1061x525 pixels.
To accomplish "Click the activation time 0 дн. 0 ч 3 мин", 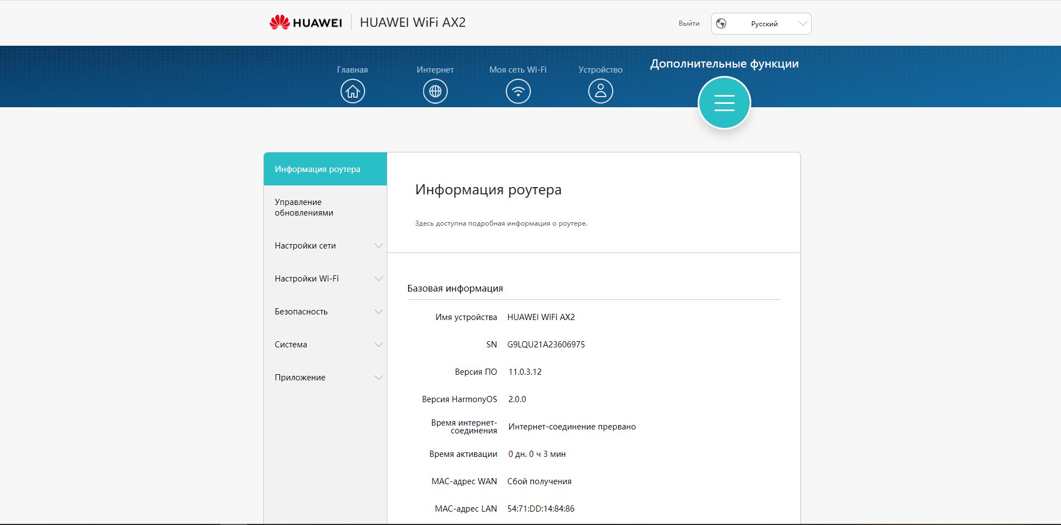I will tap(537, 454).
